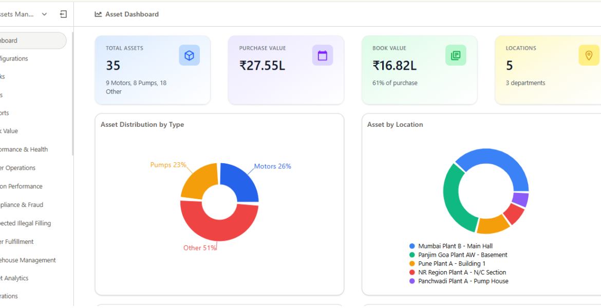
Task: Toggle Mumbai Plant B legend entry
Action: (455, 246)
